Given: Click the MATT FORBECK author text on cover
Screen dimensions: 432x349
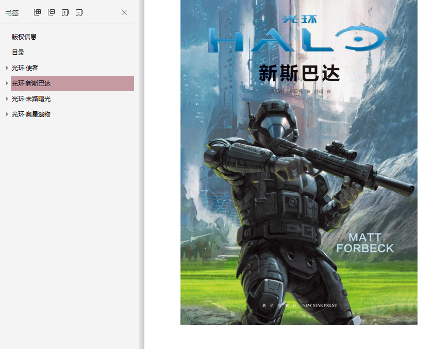Looking at the screenshot, I should [x=365, y=243].
